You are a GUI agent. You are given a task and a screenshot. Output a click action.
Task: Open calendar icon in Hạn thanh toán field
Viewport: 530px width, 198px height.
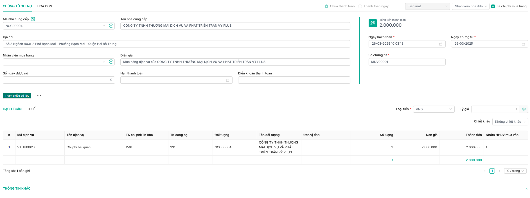(227, 80)
